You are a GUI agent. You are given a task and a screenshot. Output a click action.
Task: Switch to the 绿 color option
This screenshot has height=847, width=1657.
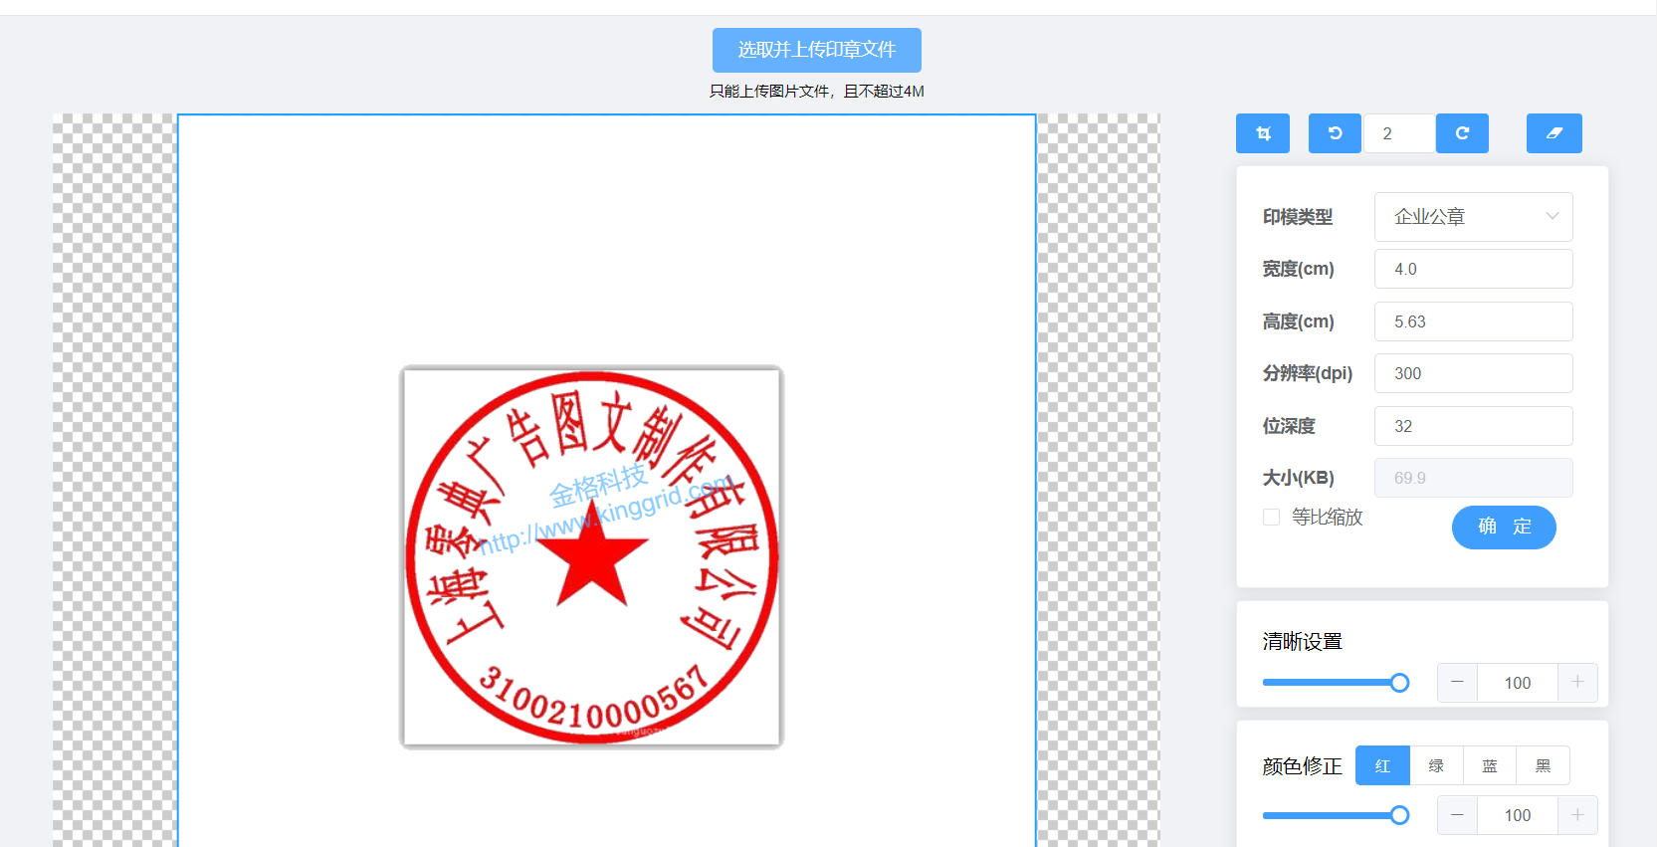(x=1436, y=765)
